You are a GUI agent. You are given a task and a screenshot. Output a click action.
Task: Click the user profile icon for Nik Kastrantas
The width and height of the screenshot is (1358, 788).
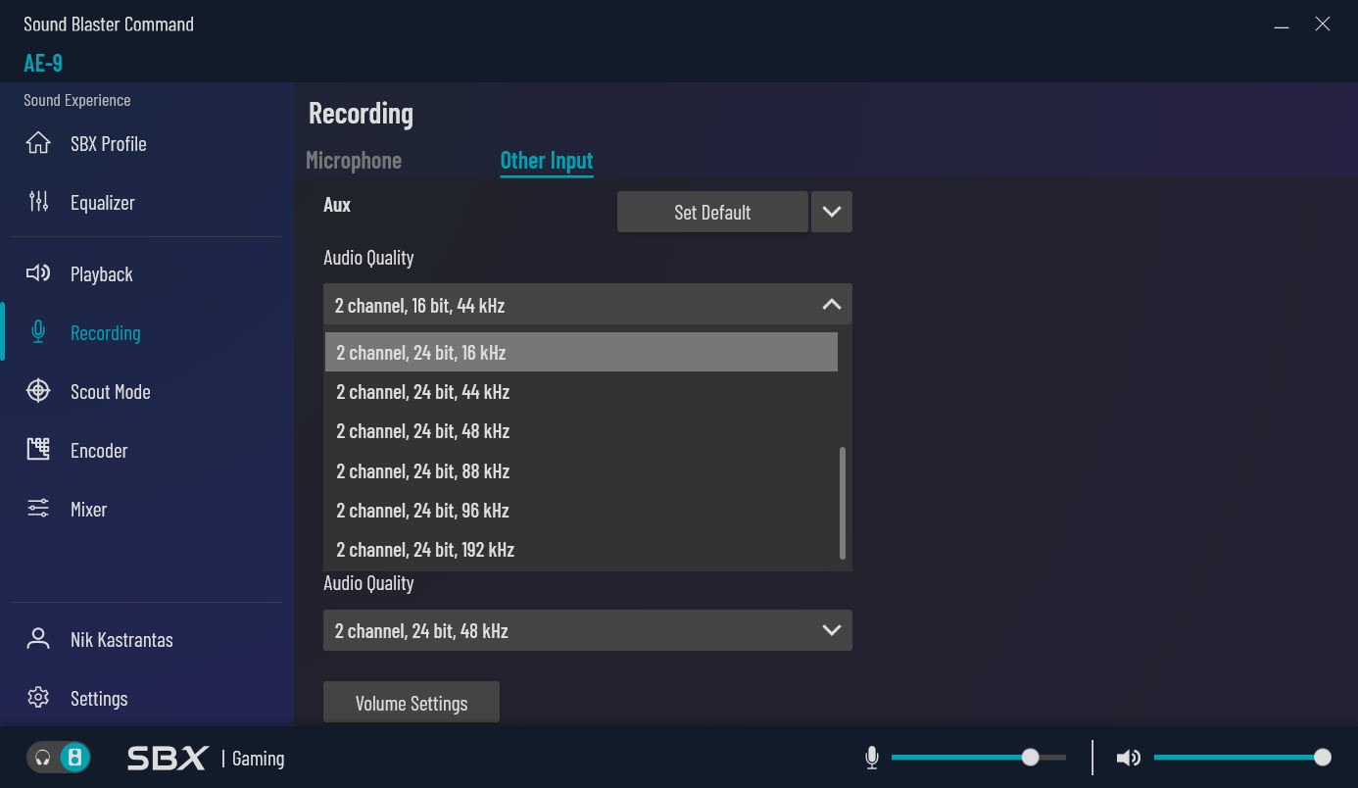coord(38,639)
